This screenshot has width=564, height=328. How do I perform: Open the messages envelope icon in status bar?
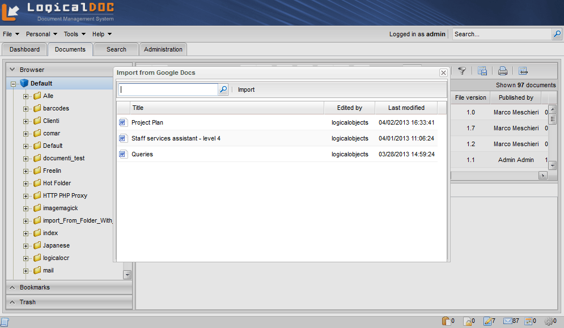coord(508,321)
